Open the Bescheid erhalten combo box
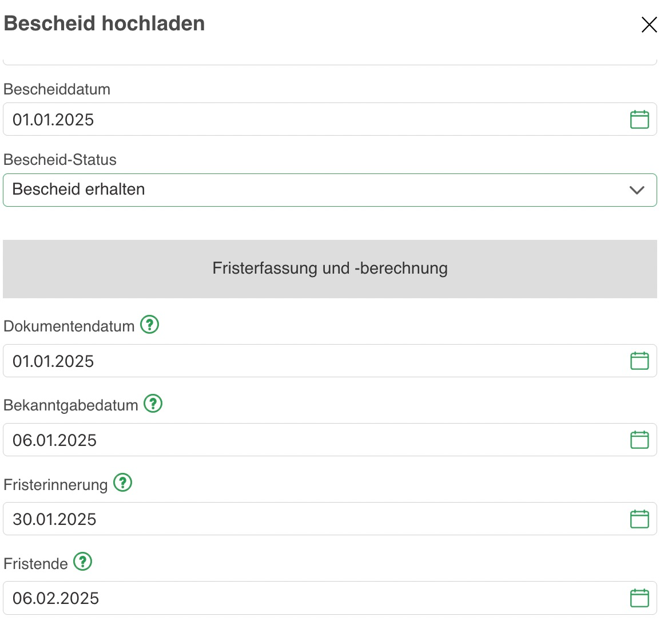 click(x=330, y=190)
